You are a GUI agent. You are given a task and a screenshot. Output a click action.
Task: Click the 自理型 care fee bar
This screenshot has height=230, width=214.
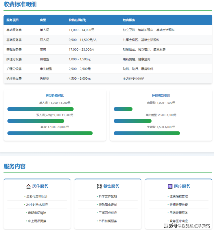click(x=123, y=109)
